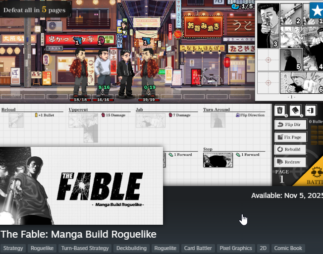Viewport: 323px width, 254px height.
Task: Click the green 0/19 damage preview
Action: point(150,87)
